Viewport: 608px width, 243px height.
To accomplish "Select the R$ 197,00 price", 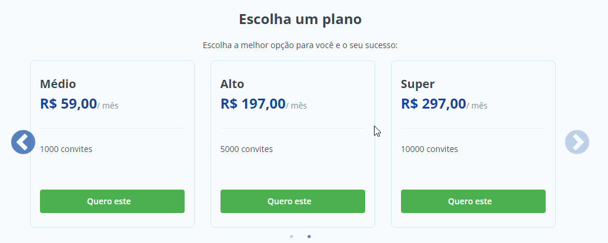I will (253, 104).
